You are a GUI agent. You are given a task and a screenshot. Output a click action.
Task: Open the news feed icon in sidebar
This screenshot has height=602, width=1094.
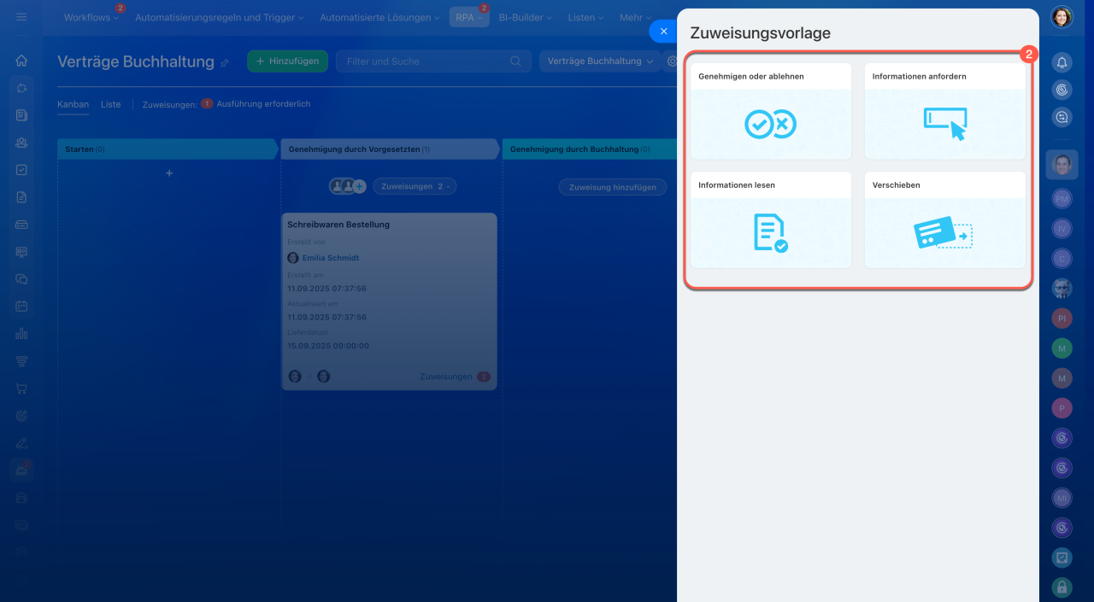(x=21, y=115)
